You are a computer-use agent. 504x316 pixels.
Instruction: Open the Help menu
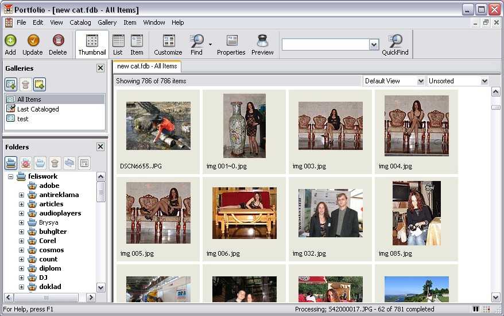pos(177,22)
